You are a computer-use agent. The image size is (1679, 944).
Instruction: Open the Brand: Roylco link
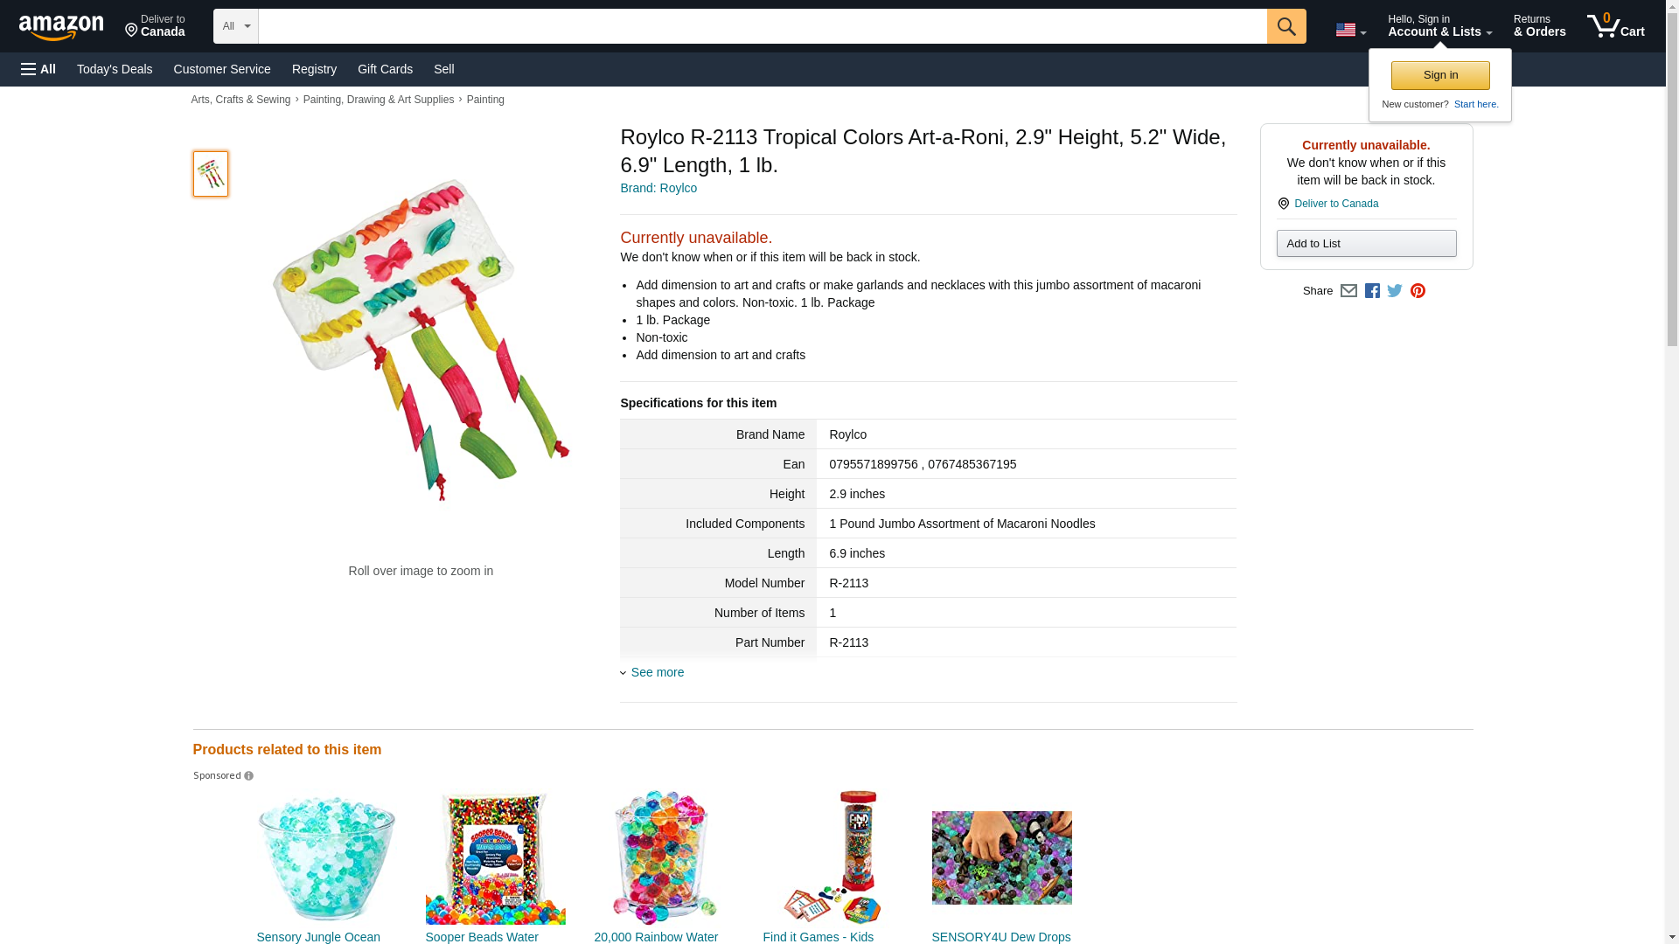[x=658, y=188]
